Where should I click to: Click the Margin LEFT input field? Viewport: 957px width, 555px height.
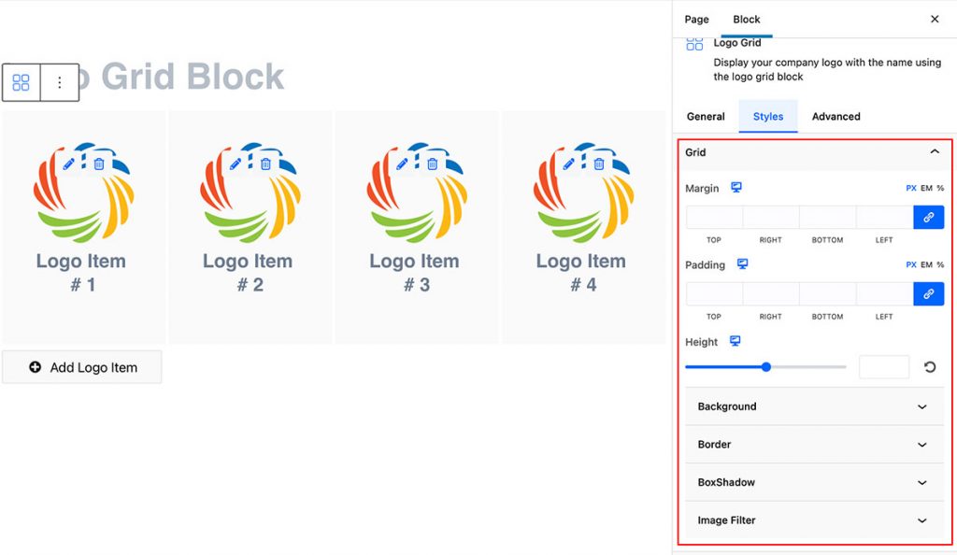point(884,217)
